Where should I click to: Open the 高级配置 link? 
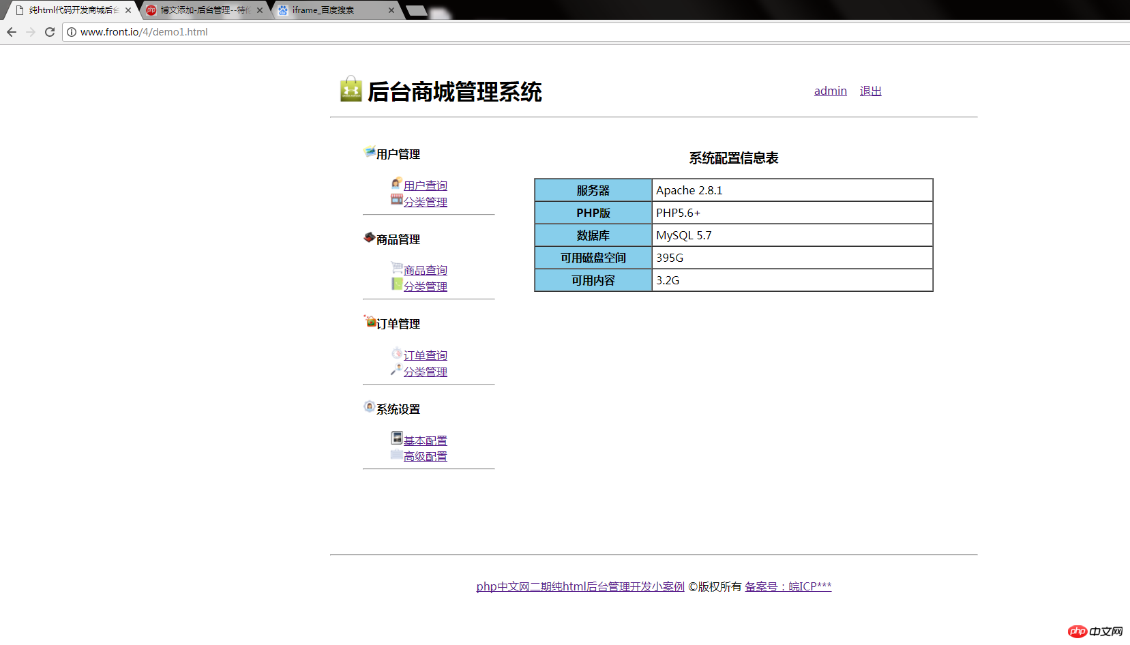pos(426,456)
